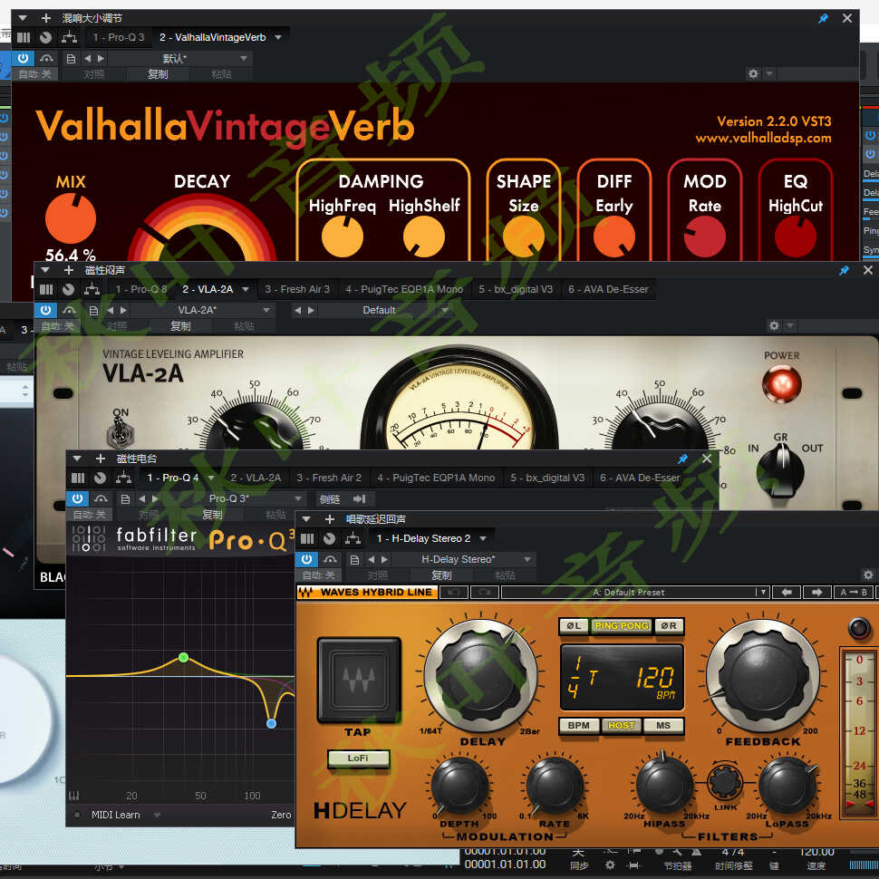879x879 pixels.
Task: Pin the 磁性电台 Pro-Q window
Action: (682, 459)
